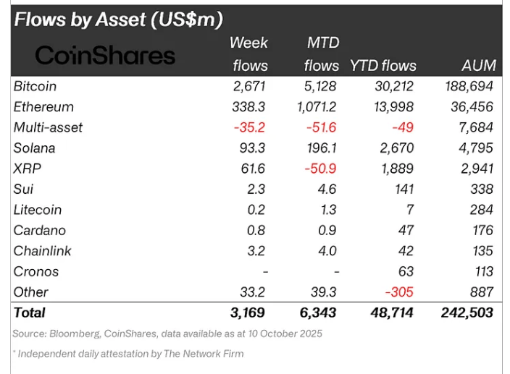Viewport: 510px width, 374px height.
Task: Click the Flows by Asset title
Action: pos(118,19)
